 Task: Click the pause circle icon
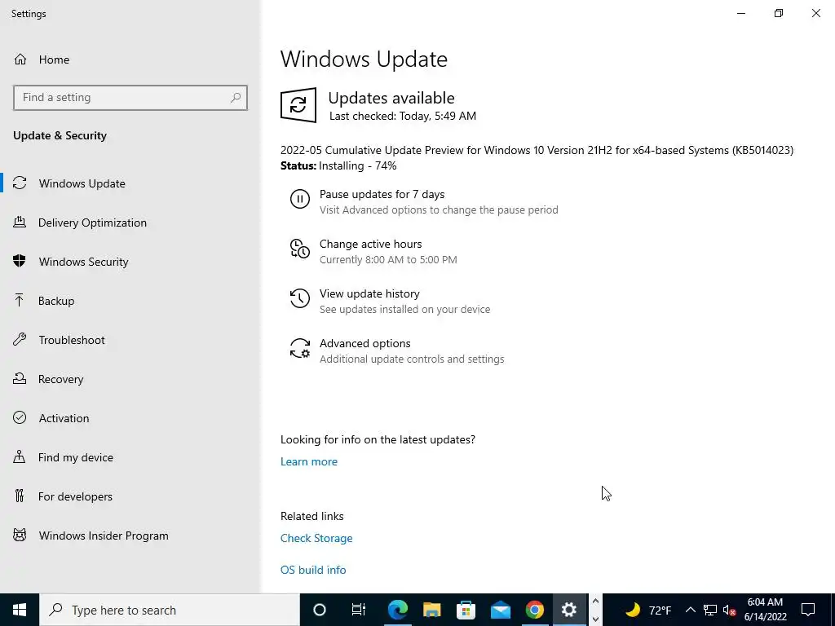[300, 199]
